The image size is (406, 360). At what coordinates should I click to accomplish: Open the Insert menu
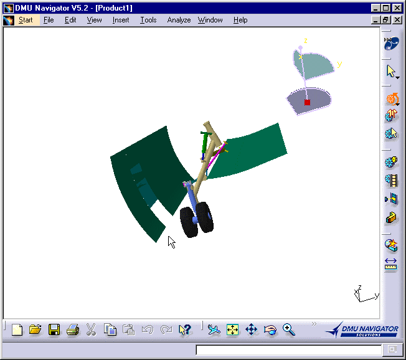[121, 20]
